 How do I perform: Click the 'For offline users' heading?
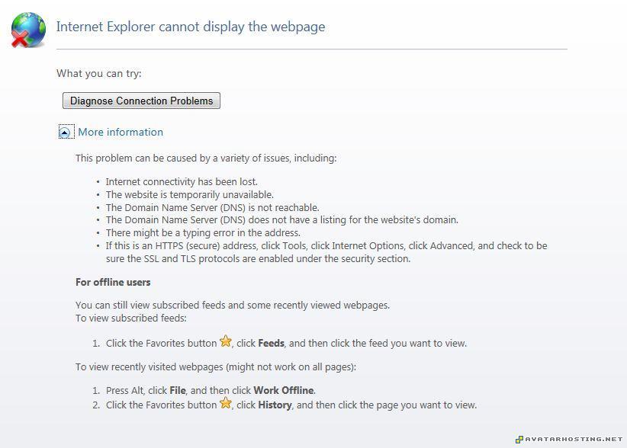tap(113, 282)
